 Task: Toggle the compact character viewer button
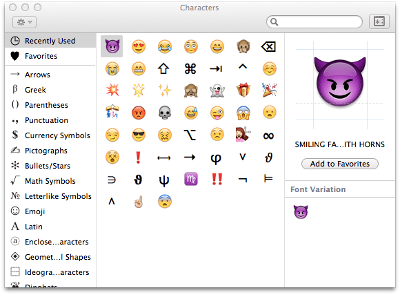(x=379, y=21)
